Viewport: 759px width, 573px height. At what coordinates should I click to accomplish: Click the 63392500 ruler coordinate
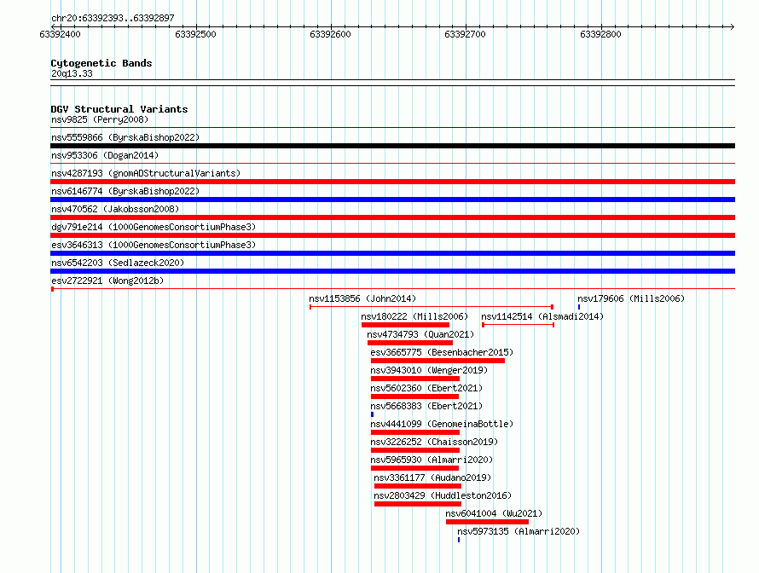195,34
